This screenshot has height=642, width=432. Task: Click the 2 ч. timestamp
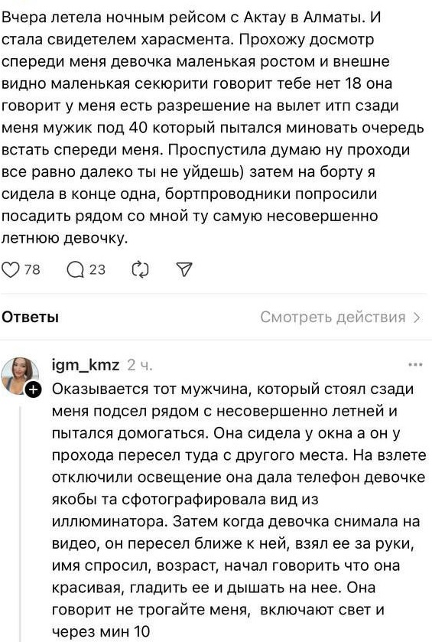pos(140,365)
